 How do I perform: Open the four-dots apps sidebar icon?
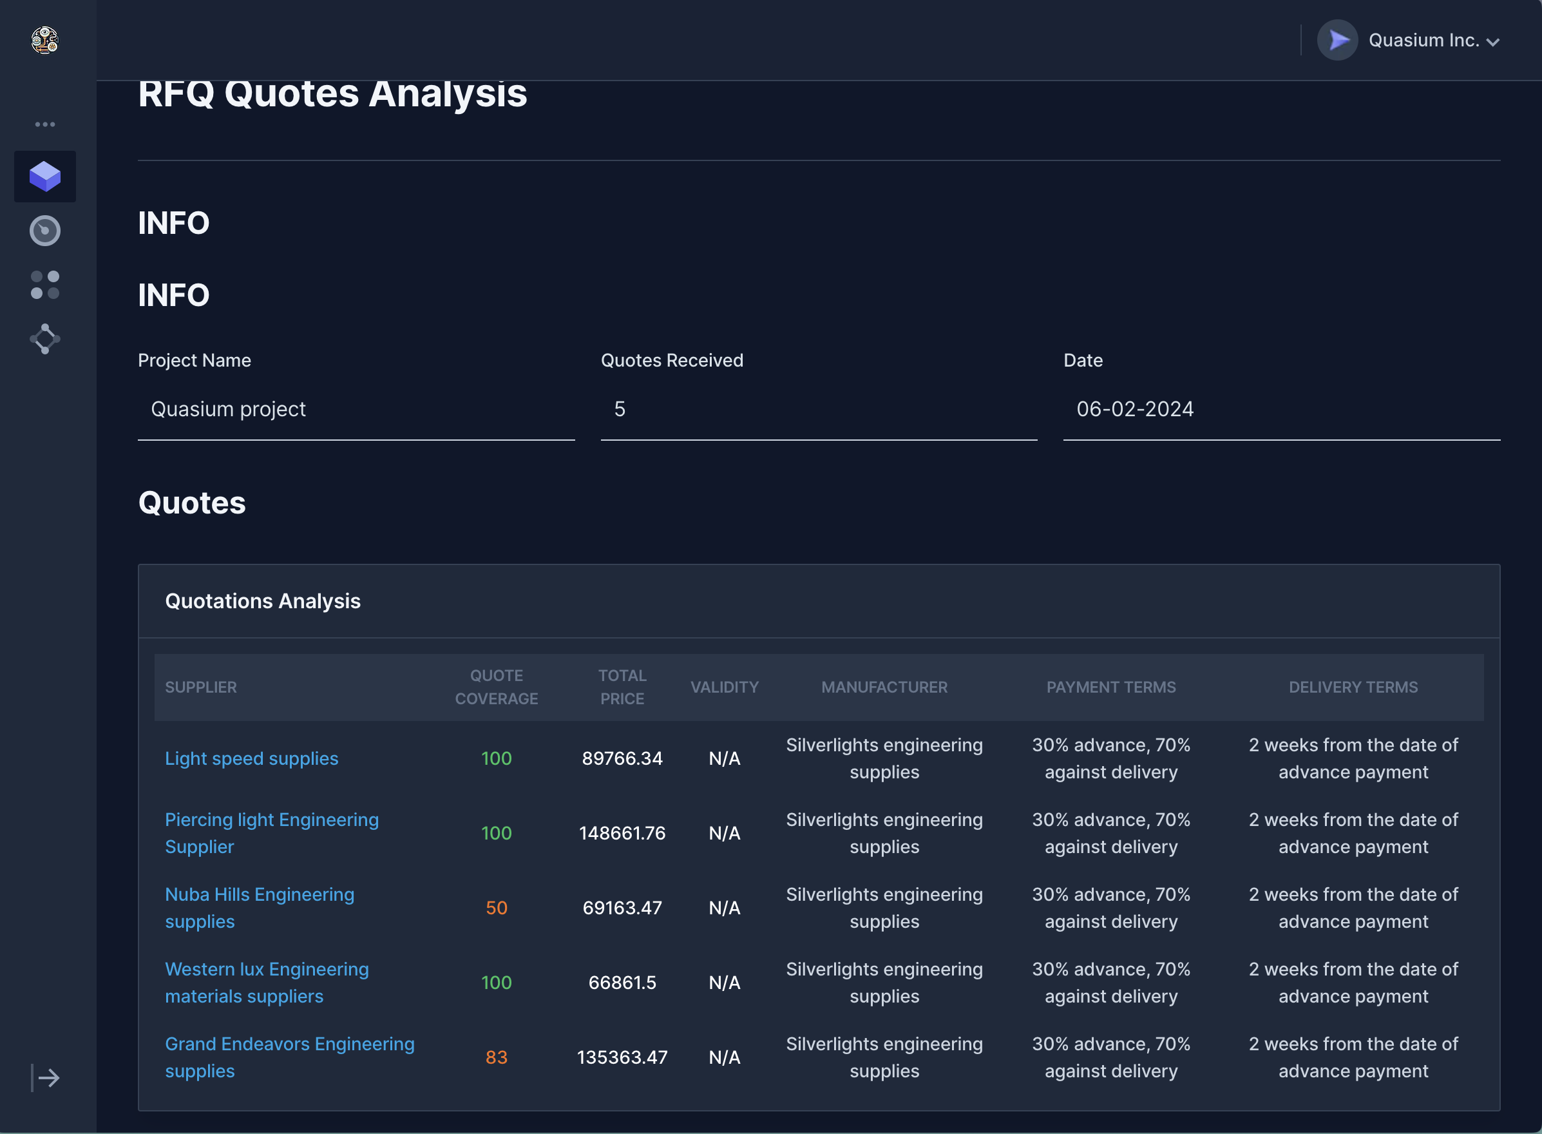click(44, 285)
